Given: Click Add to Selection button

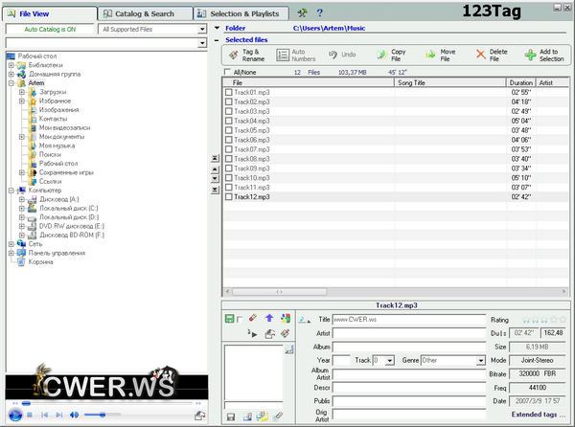Looking at the screenshot, I should tap(544, 55).
